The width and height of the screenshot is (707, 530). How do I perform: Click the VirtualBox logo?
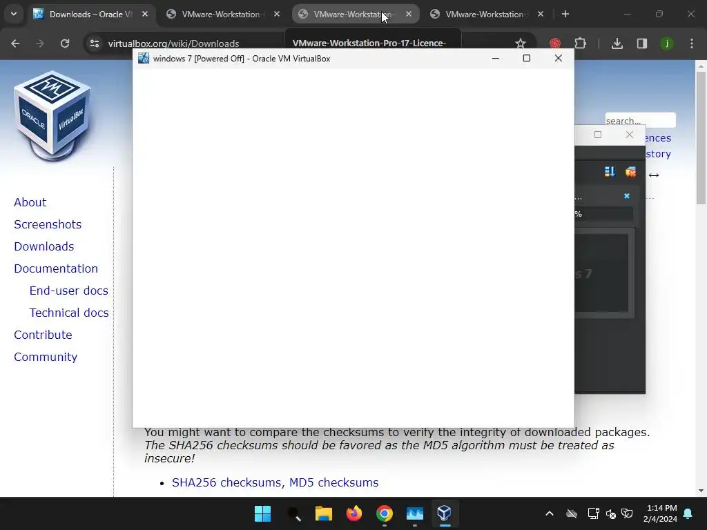coord(52,116)
